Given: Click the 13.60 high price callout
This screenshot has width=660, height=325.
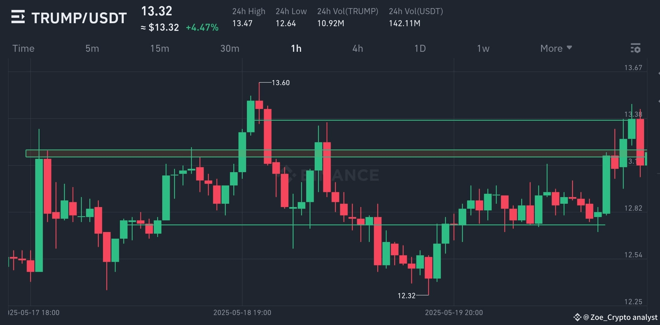Looking at the screenshot, I should pos(280,82).
